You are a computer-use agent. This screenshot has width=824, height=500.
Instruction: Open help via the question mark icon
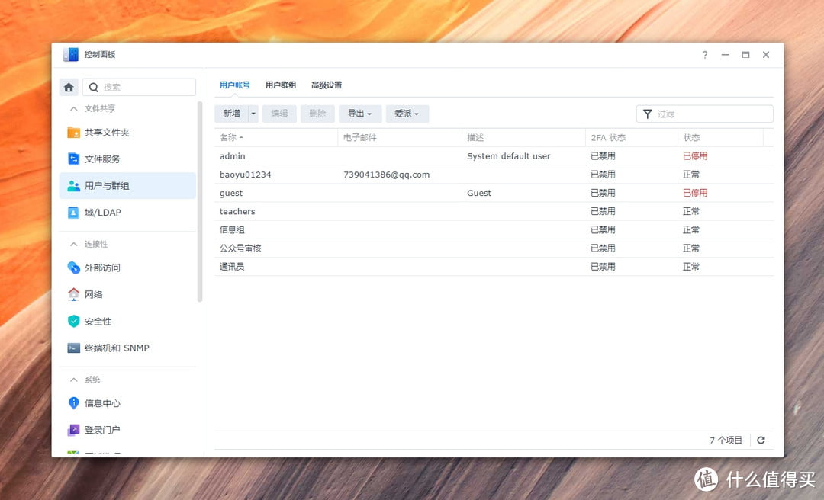[x=704, y=55]
